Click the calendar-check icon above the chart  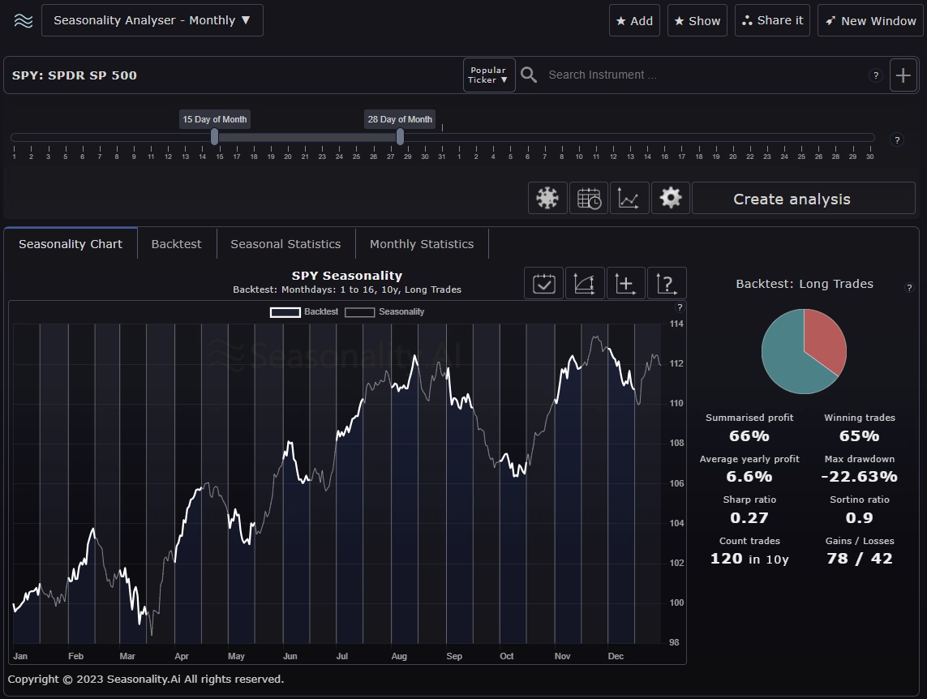543,283
